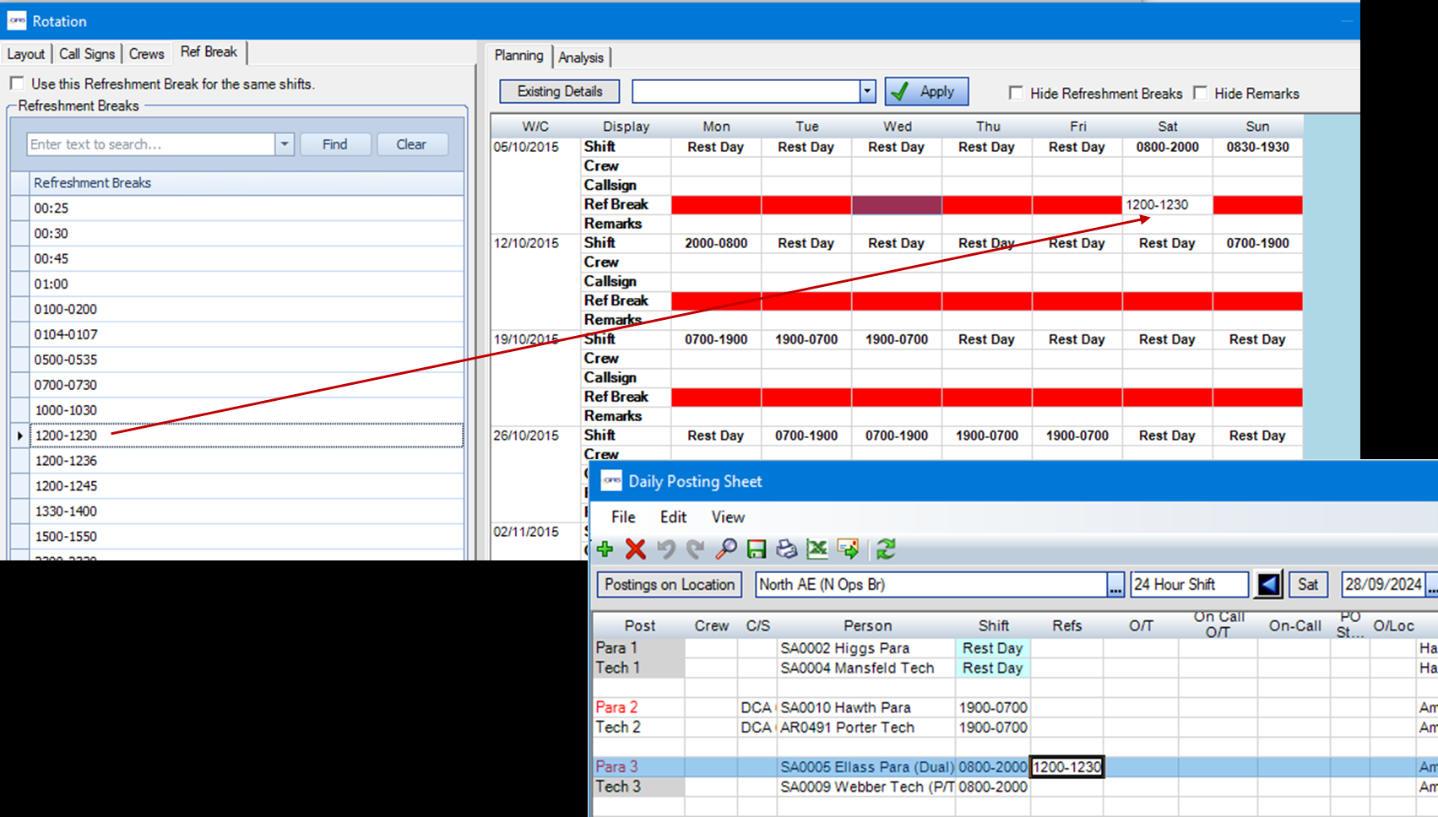Click the magnifying glass search icon

[x=725, y=549]
